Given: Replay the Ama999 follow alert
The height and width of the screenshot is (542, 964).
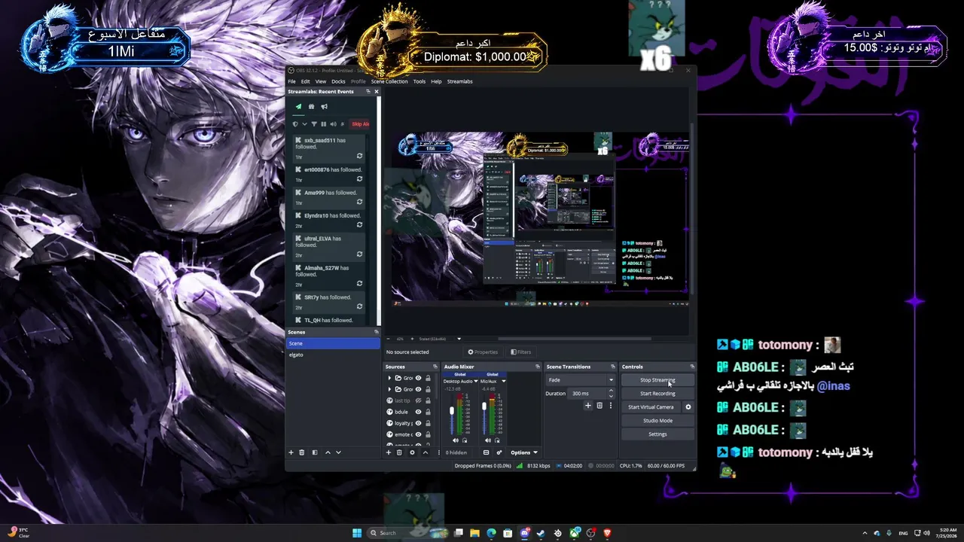Looking at the screenshot, I should [359, 202].
